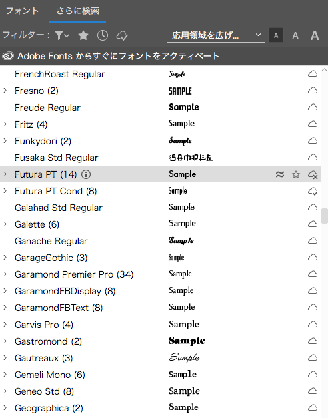Activate GaramondFBText cloud icon
Image resolution: width=328 pixels, height=418 pixels.
coord(313,308)
